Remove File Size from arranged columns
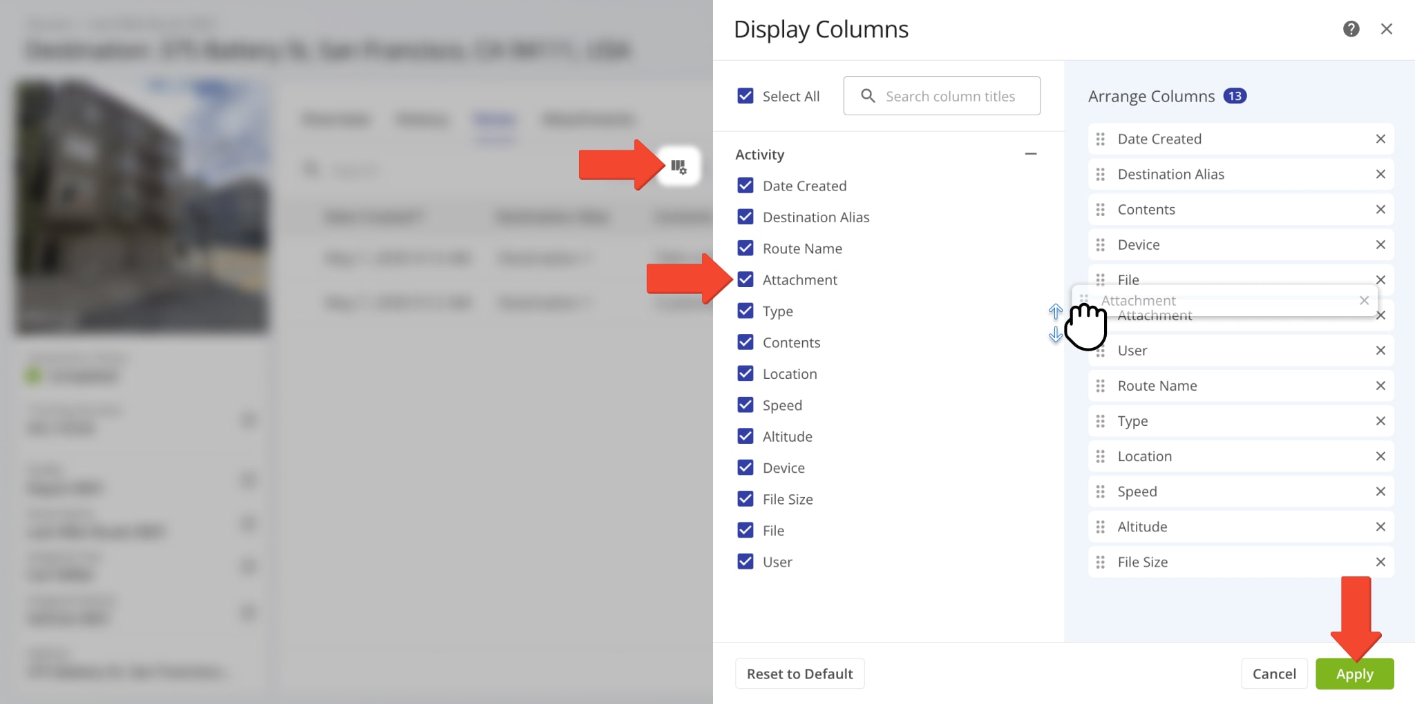The width and height of the screenshot is (1415, 704). coord(1380,562)
